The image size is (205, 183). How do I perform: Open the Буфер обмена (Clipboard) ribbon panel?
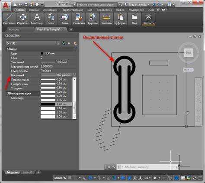(x=121, y=19)
